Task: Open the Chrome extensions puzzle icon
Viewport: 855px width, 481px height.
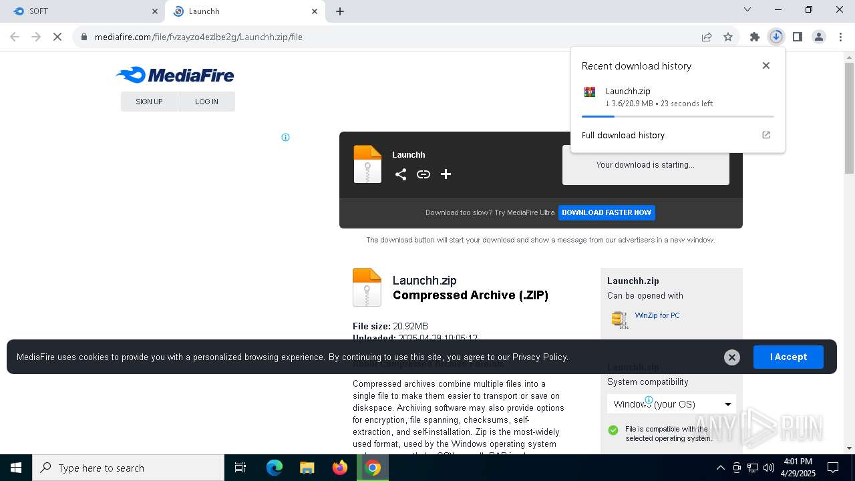Action: point(755,37)
